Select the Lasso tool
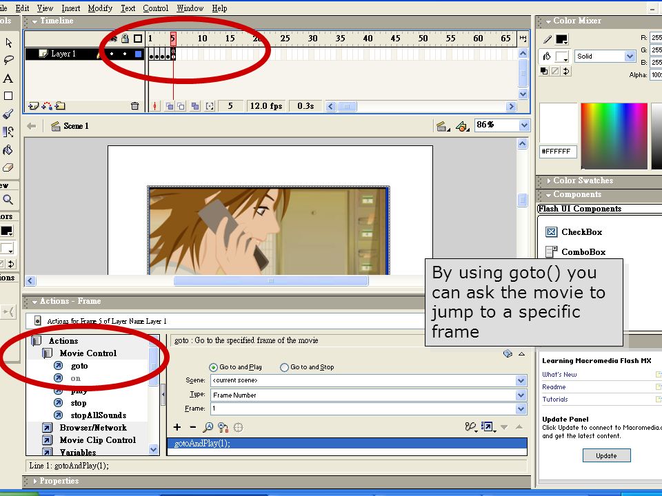Screen dimensions: 662x496 8,60
